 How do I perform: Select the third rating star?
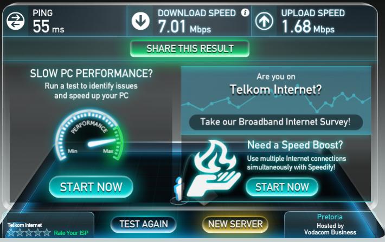29,232
